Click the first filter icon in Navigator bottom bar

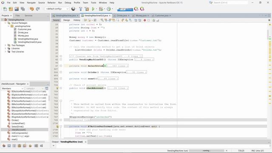tap(4, 146)
